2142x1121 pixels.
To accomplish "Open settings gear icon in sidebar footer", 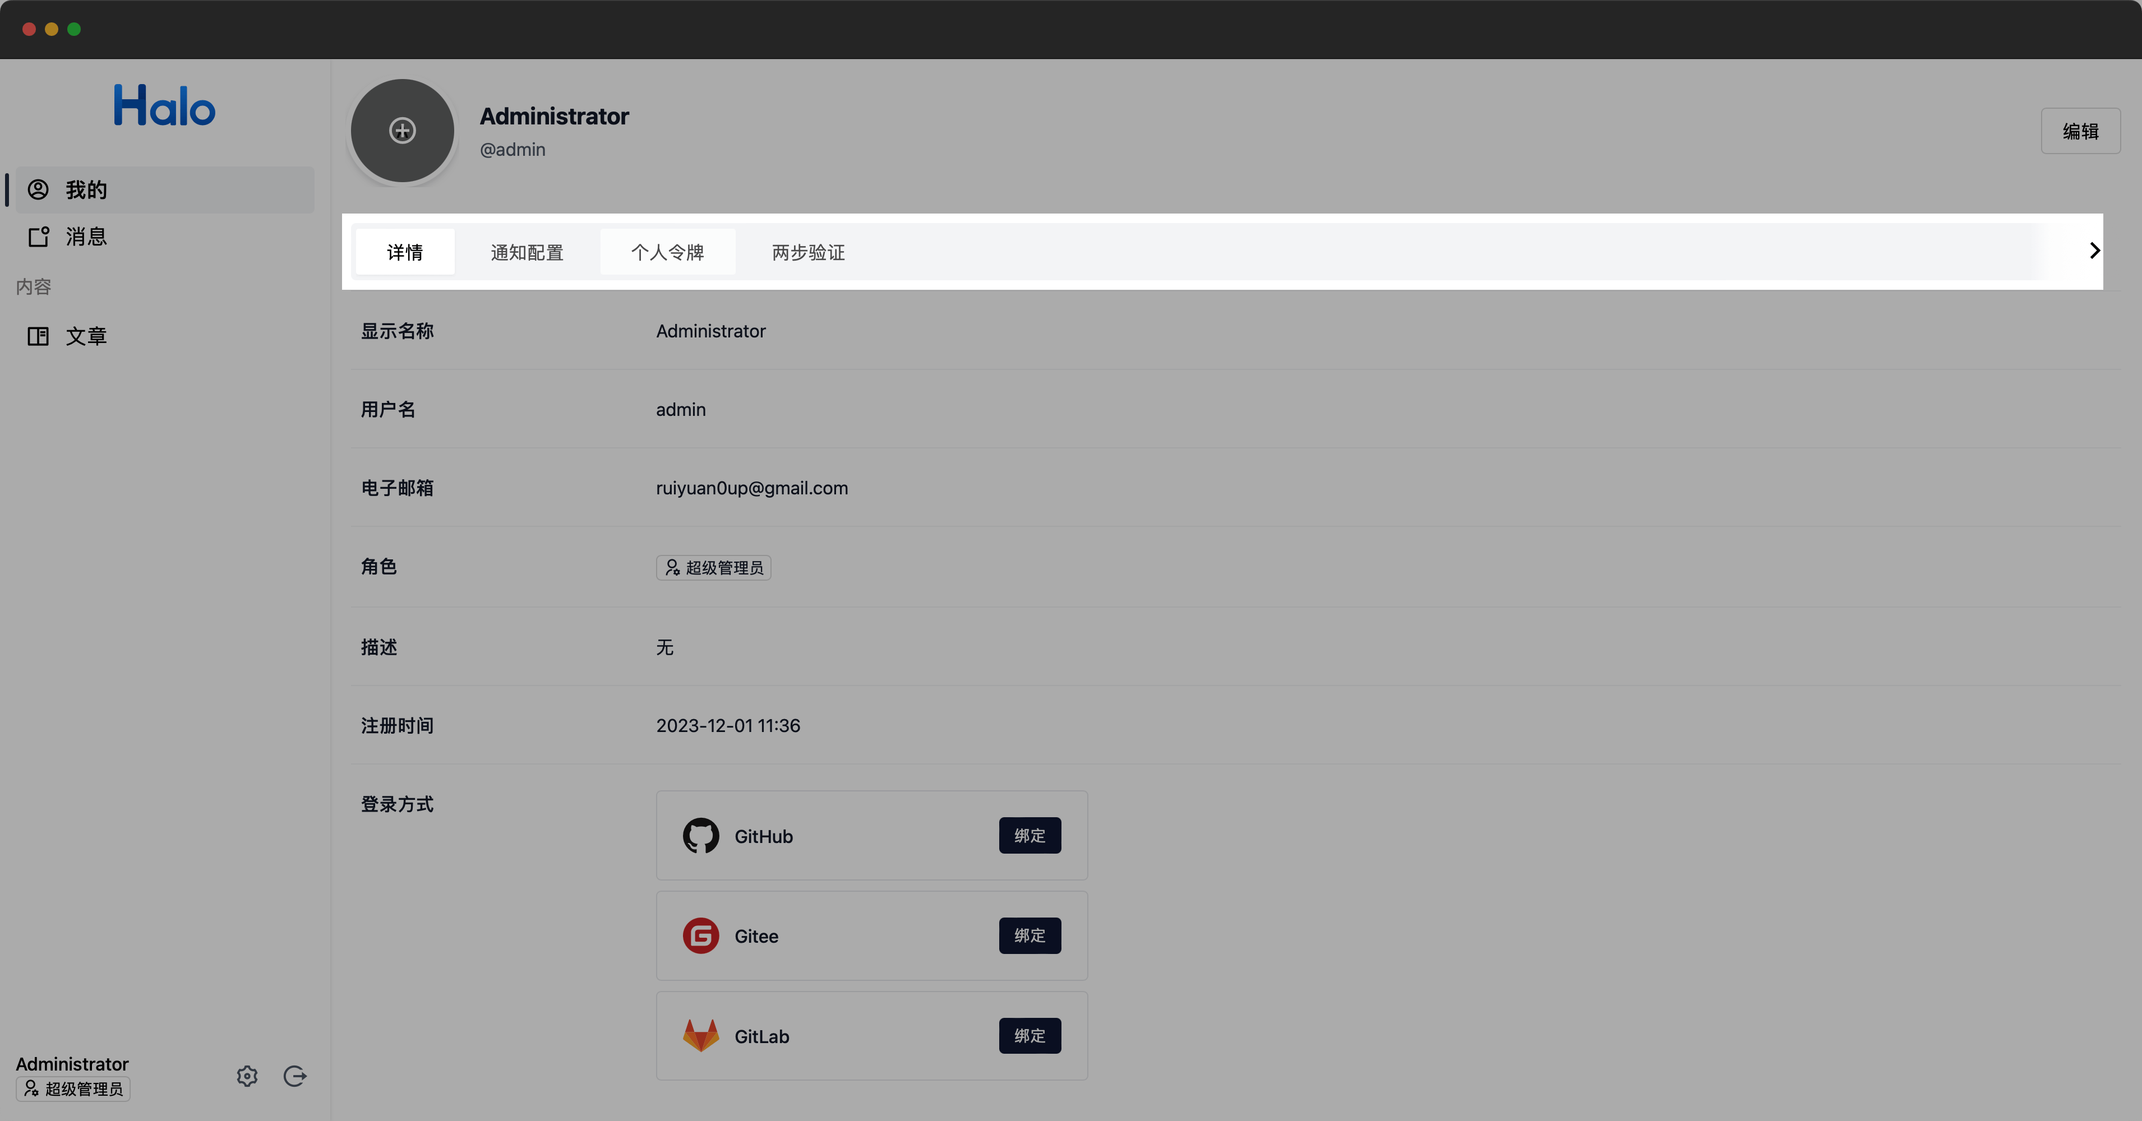I will click(x=247, y=1076).
